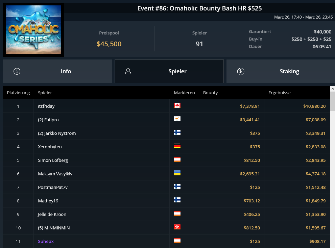The image size is (335, 248).
Task: Click the $45,500 Preispool value
Action: point(109,44)
